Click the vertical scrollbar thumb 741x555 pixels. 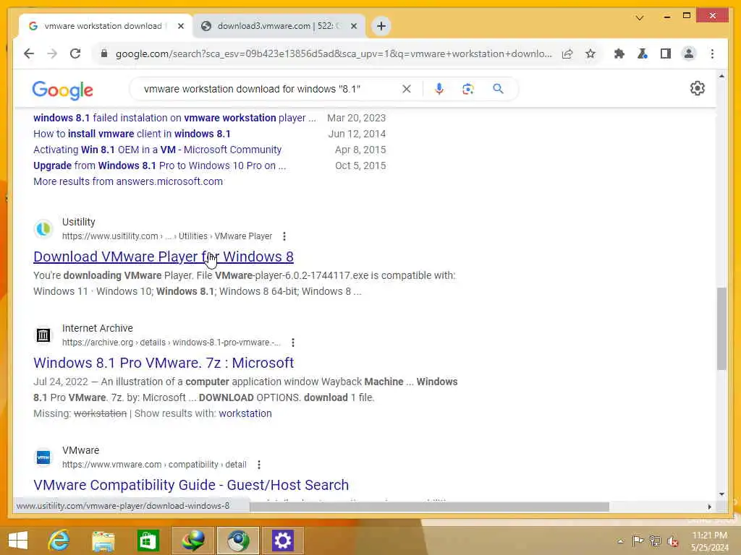click(x=721, y=329)
